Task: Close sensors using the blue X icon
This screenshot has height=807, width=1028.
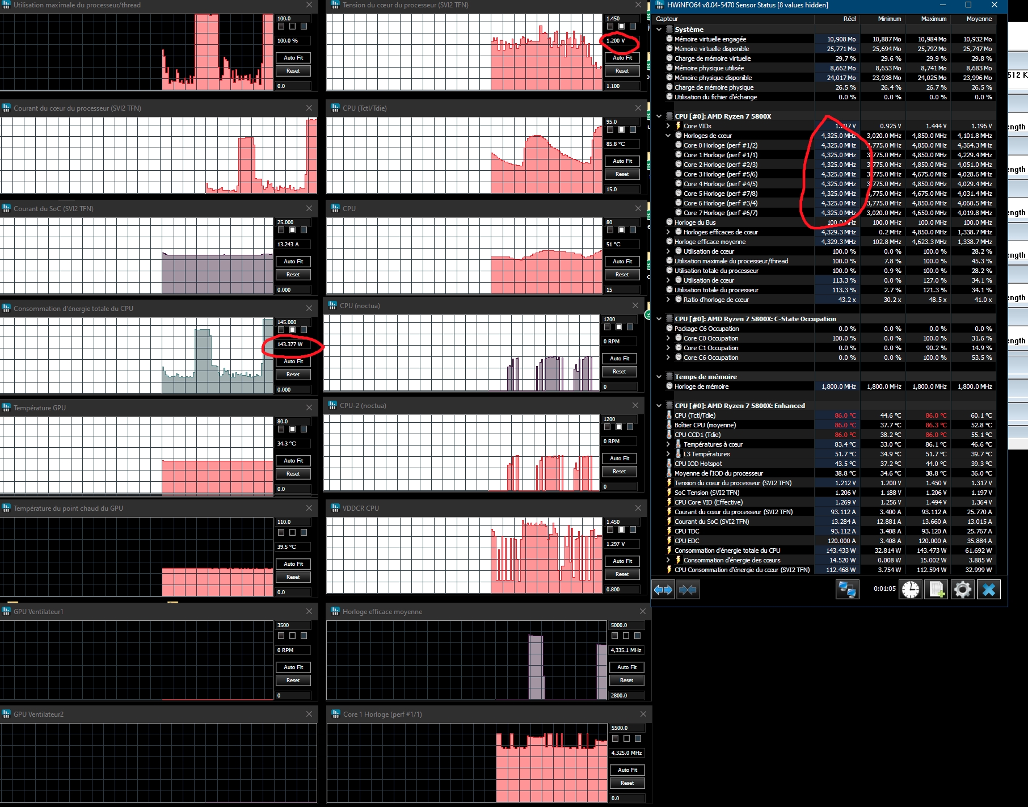Action: click(x=988, y=590)
